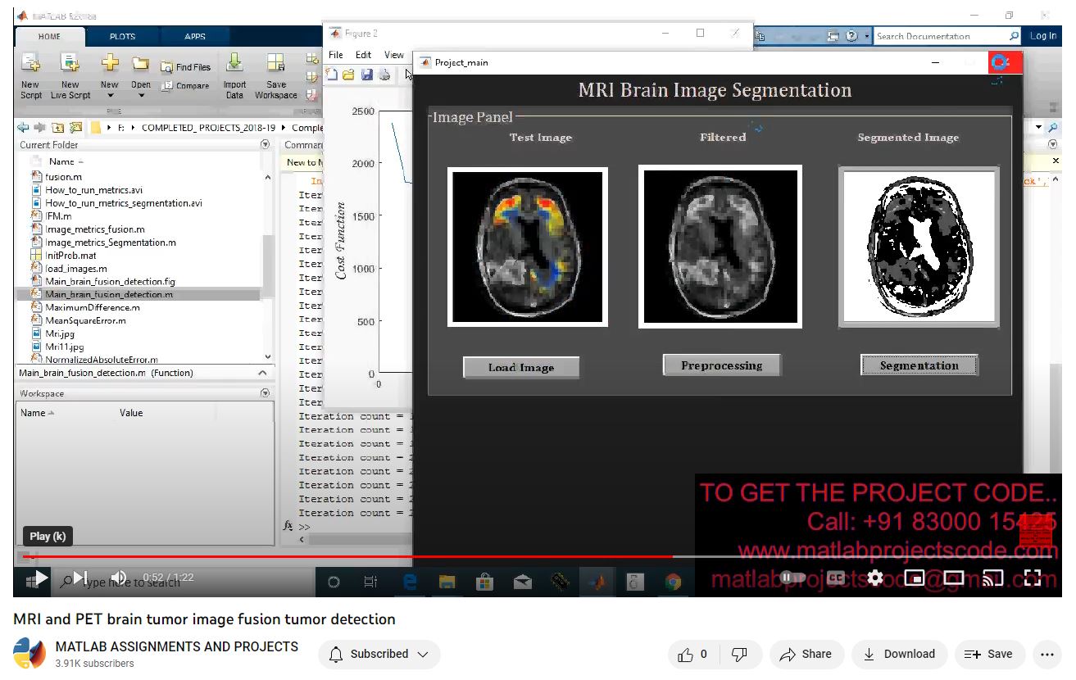Cast the video to a TV
The width and height of the screenshot is (1076, 680).
point(992,578)
